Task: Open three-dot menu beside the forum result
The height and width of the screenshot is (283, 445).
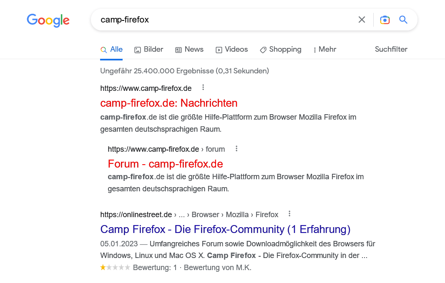Action: [236, 148]
